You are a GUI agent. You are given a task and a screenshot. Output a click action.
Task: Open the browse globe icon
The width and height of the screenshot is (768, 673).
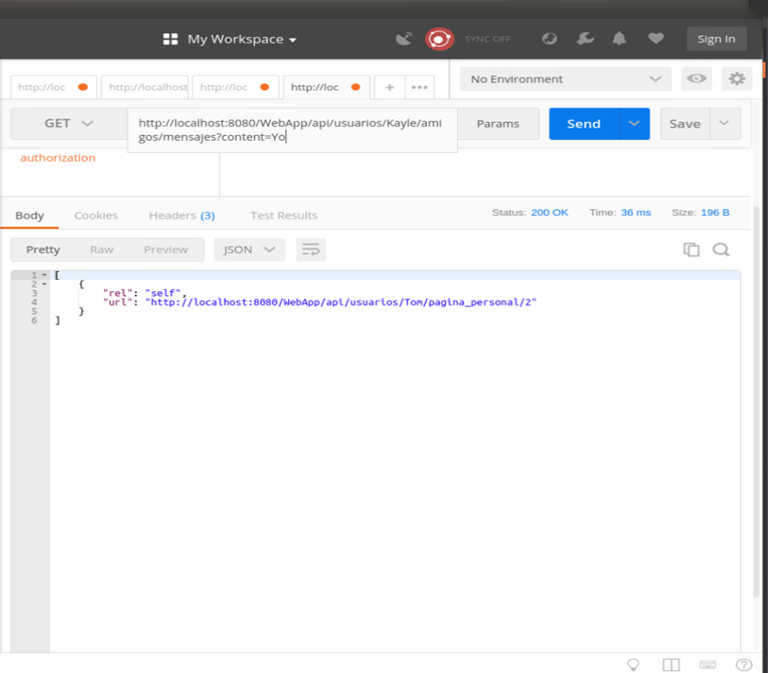(x=550, y=39)
